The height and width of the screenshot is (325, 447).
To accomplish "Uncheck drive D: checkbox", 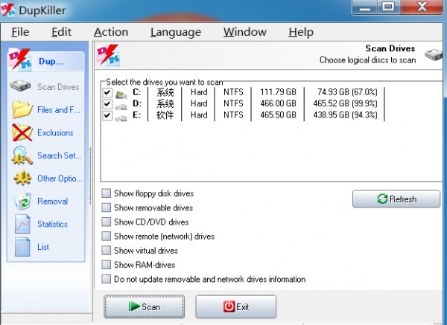I will (107, 104).
